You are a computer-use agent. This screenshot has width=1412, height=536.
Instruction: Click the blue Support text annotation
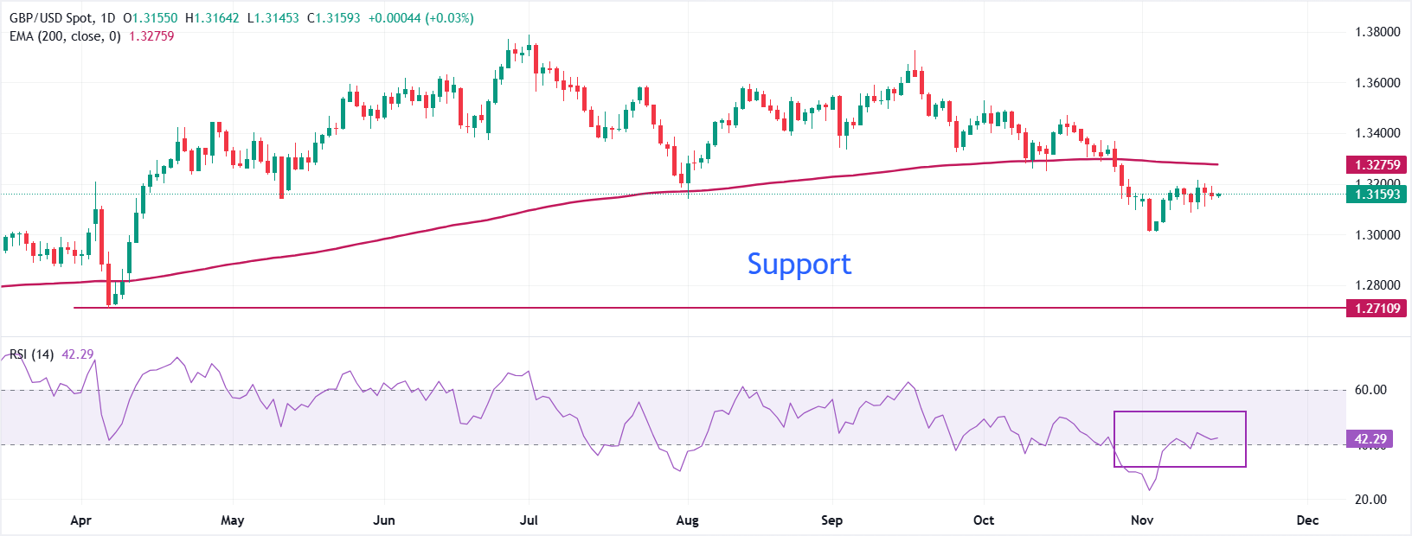(x=799, y=264)
